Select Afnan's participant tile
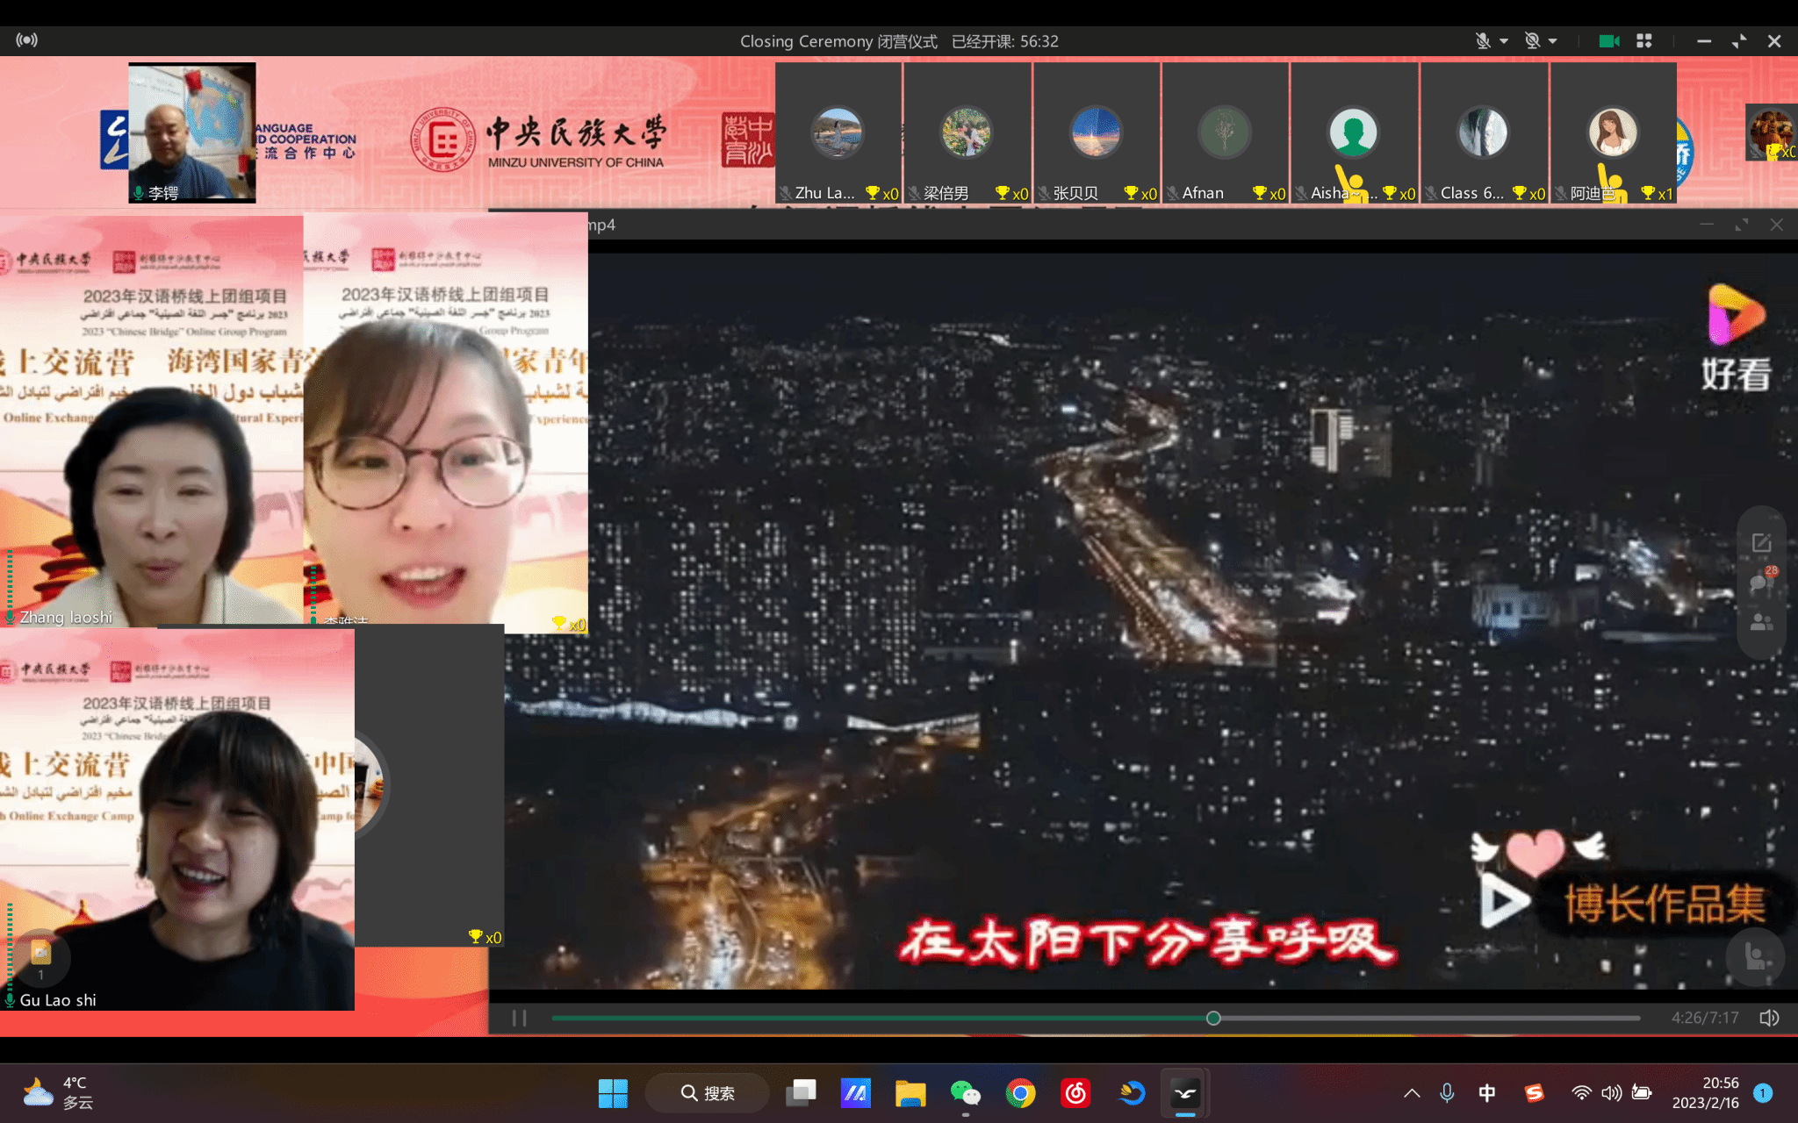 coord(1225,132)
